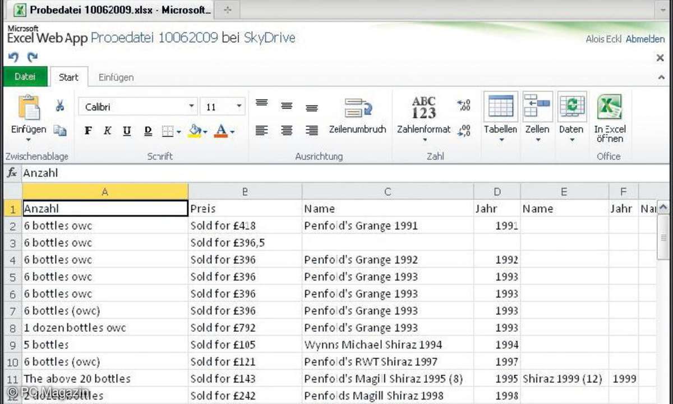The width and height of the screenshot is (673, 404).
Task: Open the borders dropdown arrow
Action: [x=178, y=132]
